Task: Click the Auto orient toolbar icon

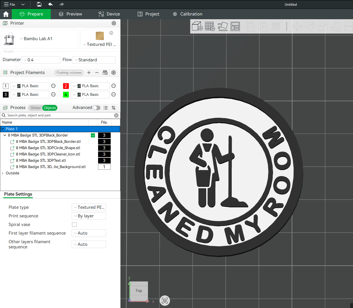Action: click(223, 26)
